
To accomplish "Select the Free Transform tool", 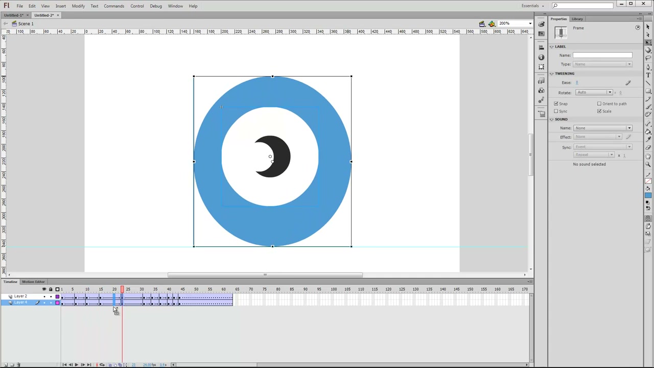I will [x=648, y=42].
